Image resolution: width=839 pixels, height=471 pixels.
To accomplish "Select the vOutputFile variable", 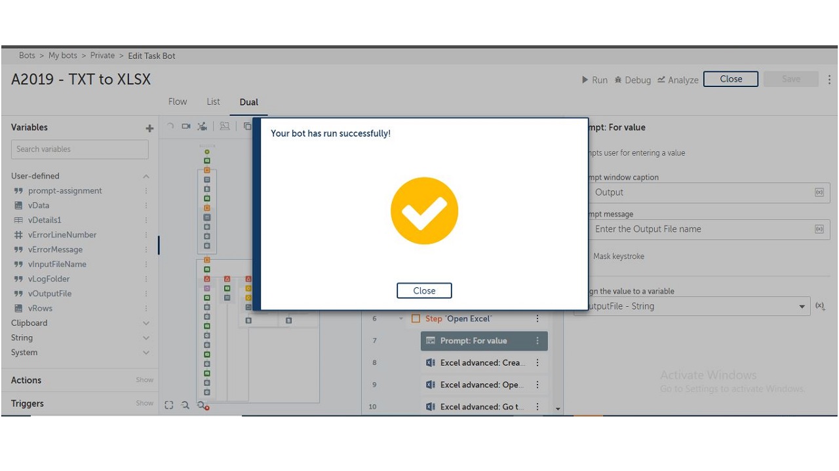I will pyautogui.click(x=50, y=294).
